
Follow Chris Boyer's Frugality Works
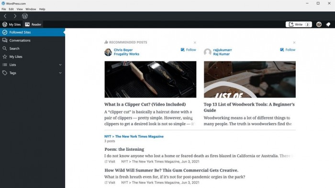point(188,50)
